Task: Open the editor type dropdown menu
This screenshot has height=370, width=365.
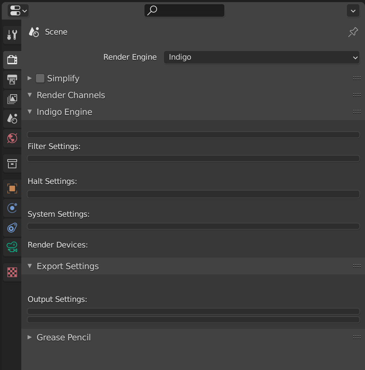Action: pos(18,11)
